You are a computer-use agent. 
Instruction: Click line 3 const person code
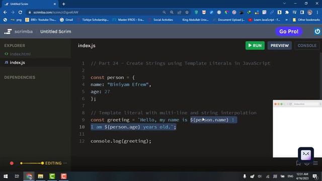click(113, 77)
